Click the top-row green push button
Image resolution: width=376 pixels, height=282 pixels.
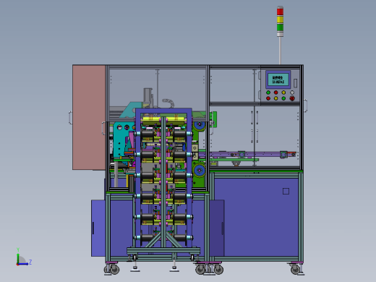pos(268,93)
